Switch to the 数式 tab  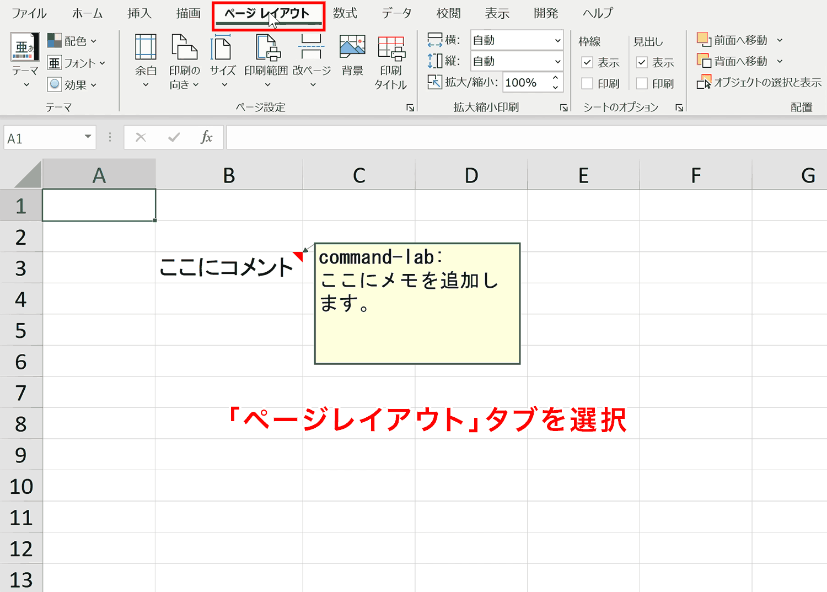tap(345, 13)
